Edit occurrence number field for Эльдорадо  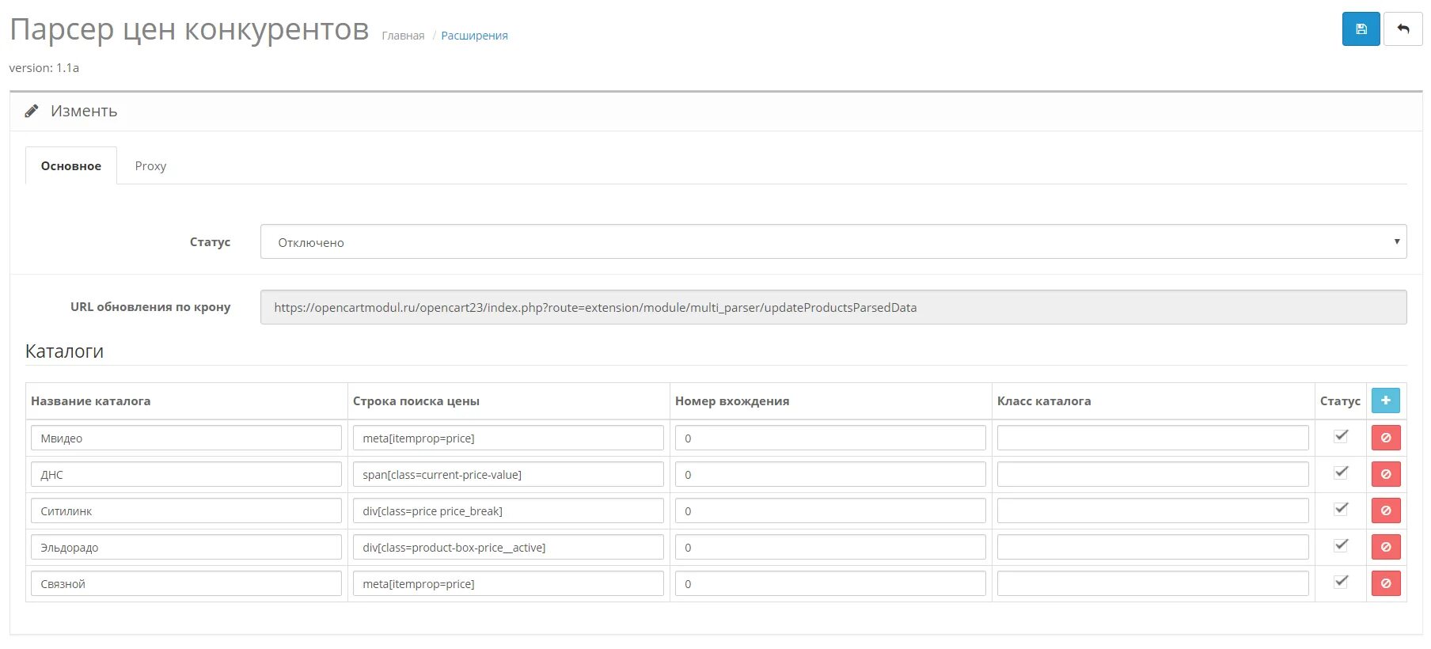click(x=830, y=547)
